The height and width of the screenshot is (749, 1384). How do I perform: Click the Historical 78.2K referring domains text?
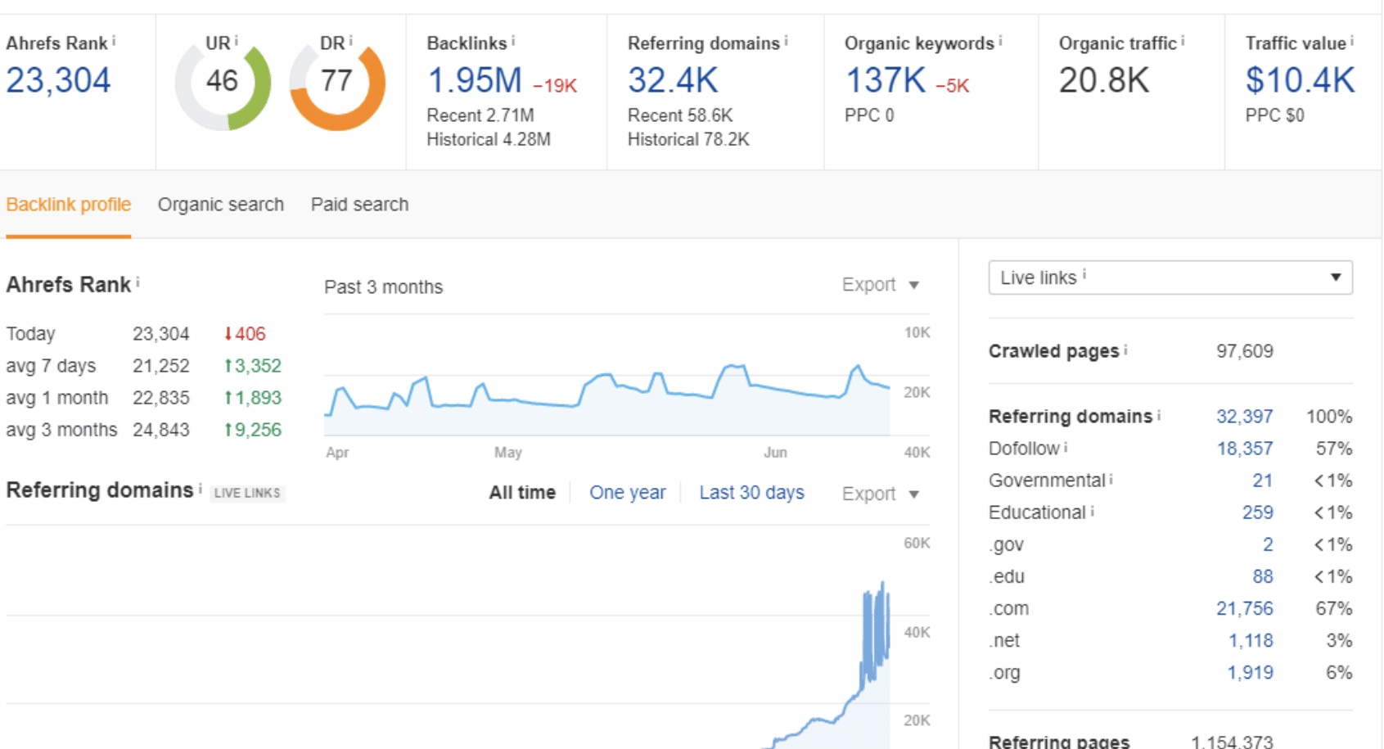pyautogui.click(x=688, y=139)
